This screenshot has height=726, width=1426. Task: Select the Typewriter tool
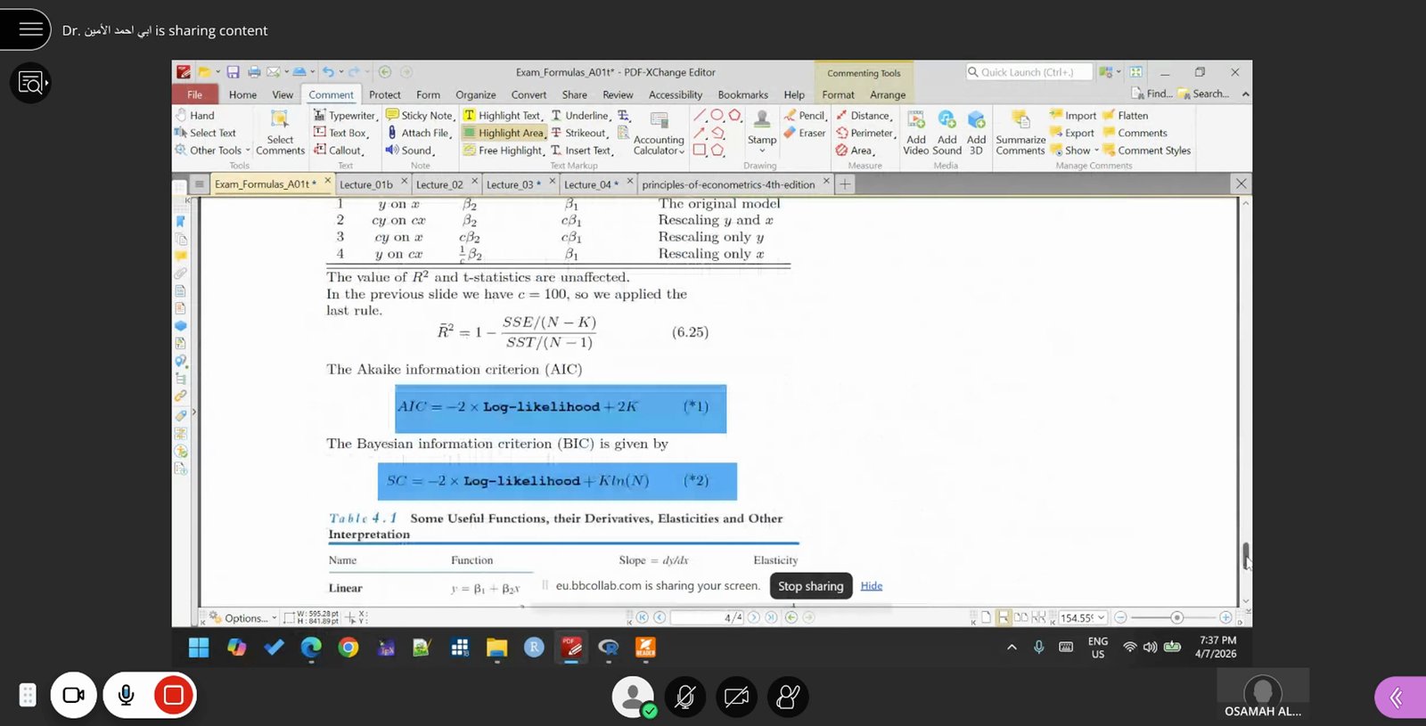345,115
